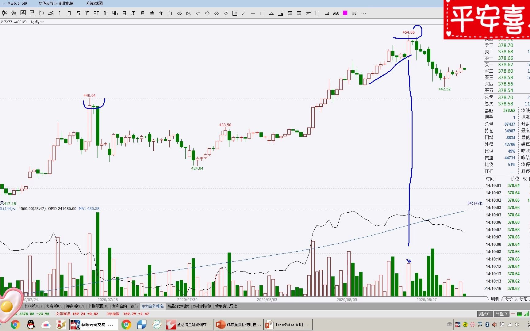Click the split window layout icon
The height and width of the screenshot is (331, 530).
click(x=235, y=13)
